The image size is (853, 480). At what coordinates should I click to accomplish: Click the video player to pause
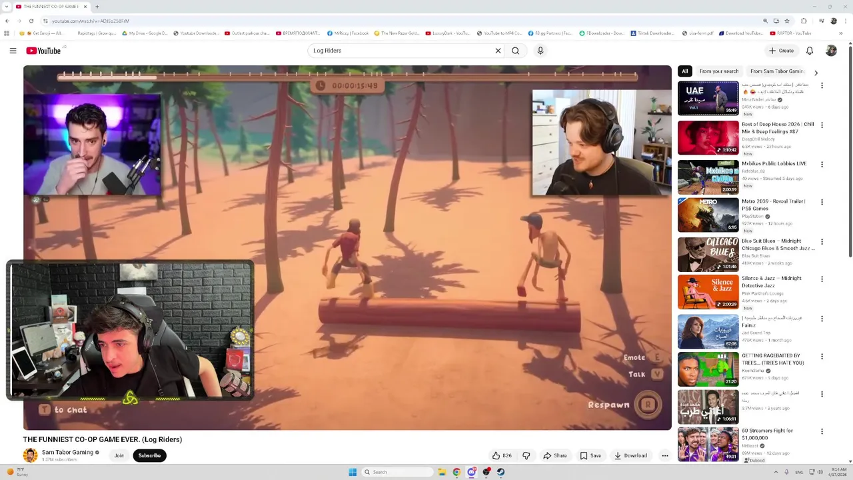point(347,247)
